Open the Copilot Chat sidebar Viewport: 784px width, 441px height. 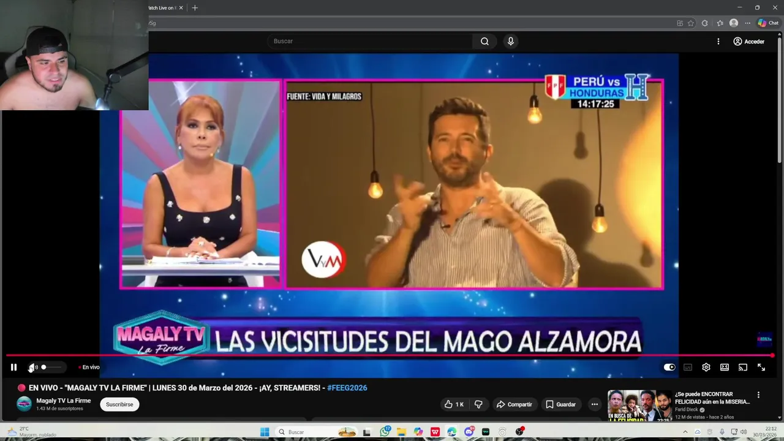point(768,23)
